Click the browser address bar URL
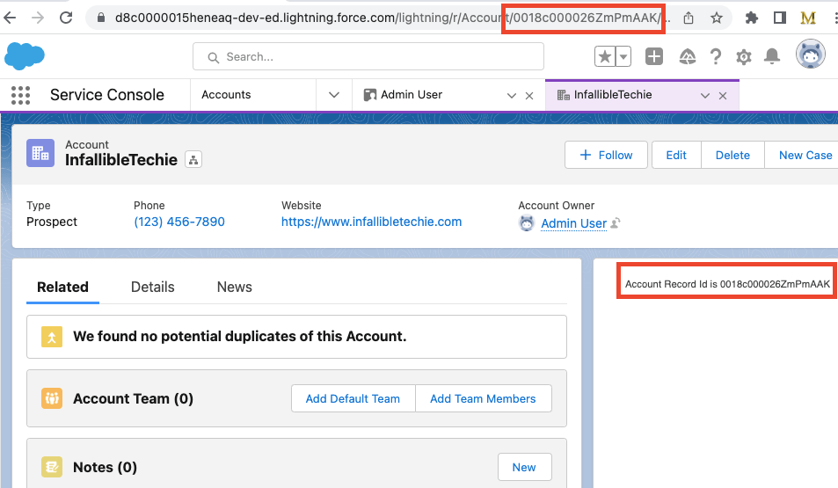838x488 pixels. [392, 18]
